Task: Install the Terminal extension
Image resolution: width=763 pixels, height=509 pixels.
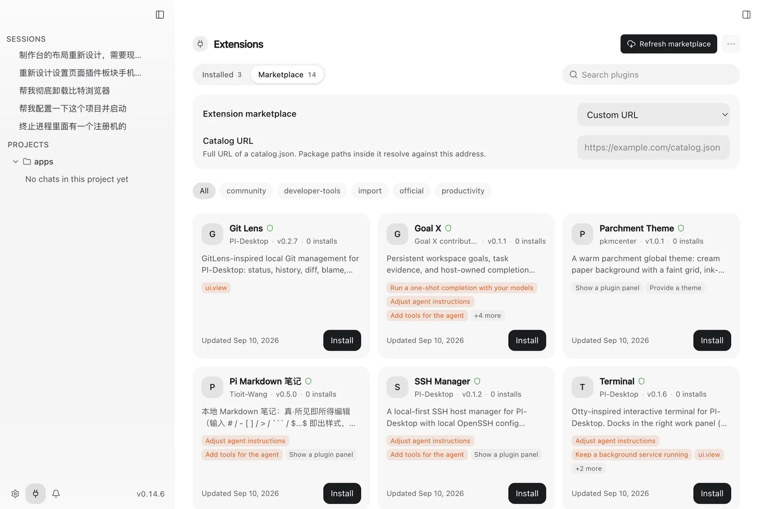Action: pos(712,494)
